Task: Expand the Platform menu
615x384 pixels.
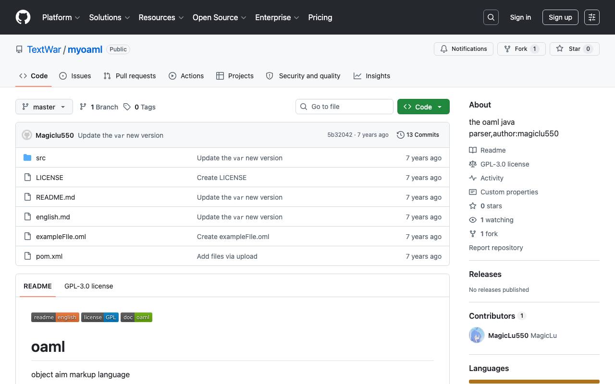Action: click(61, 17)
